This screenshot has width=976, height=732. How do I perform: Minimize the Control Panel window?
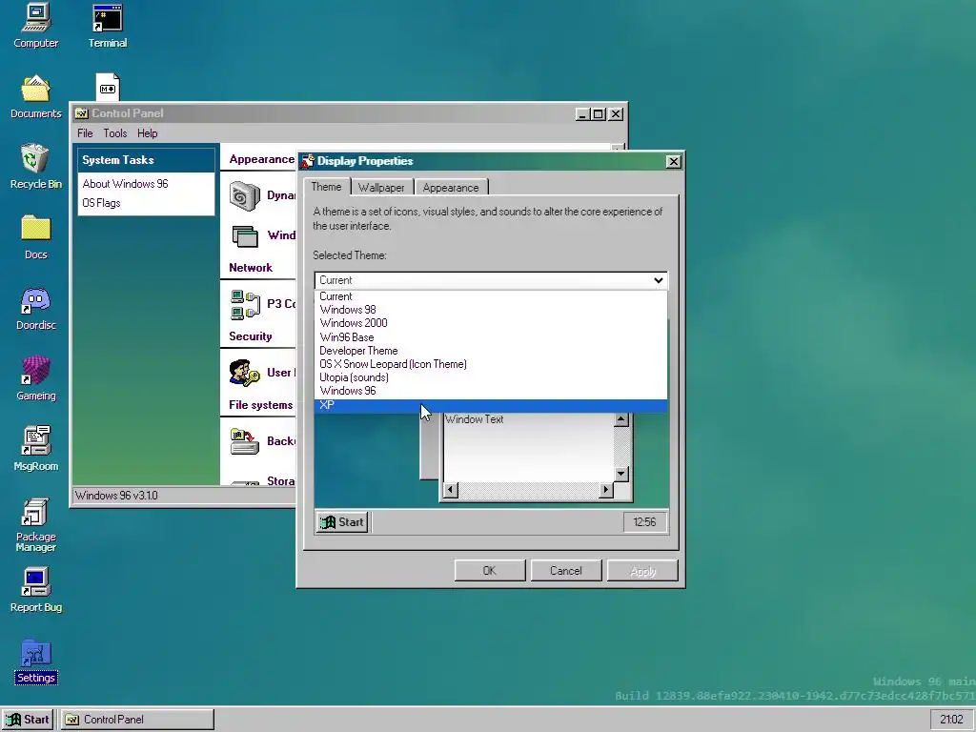coord(582,114)
